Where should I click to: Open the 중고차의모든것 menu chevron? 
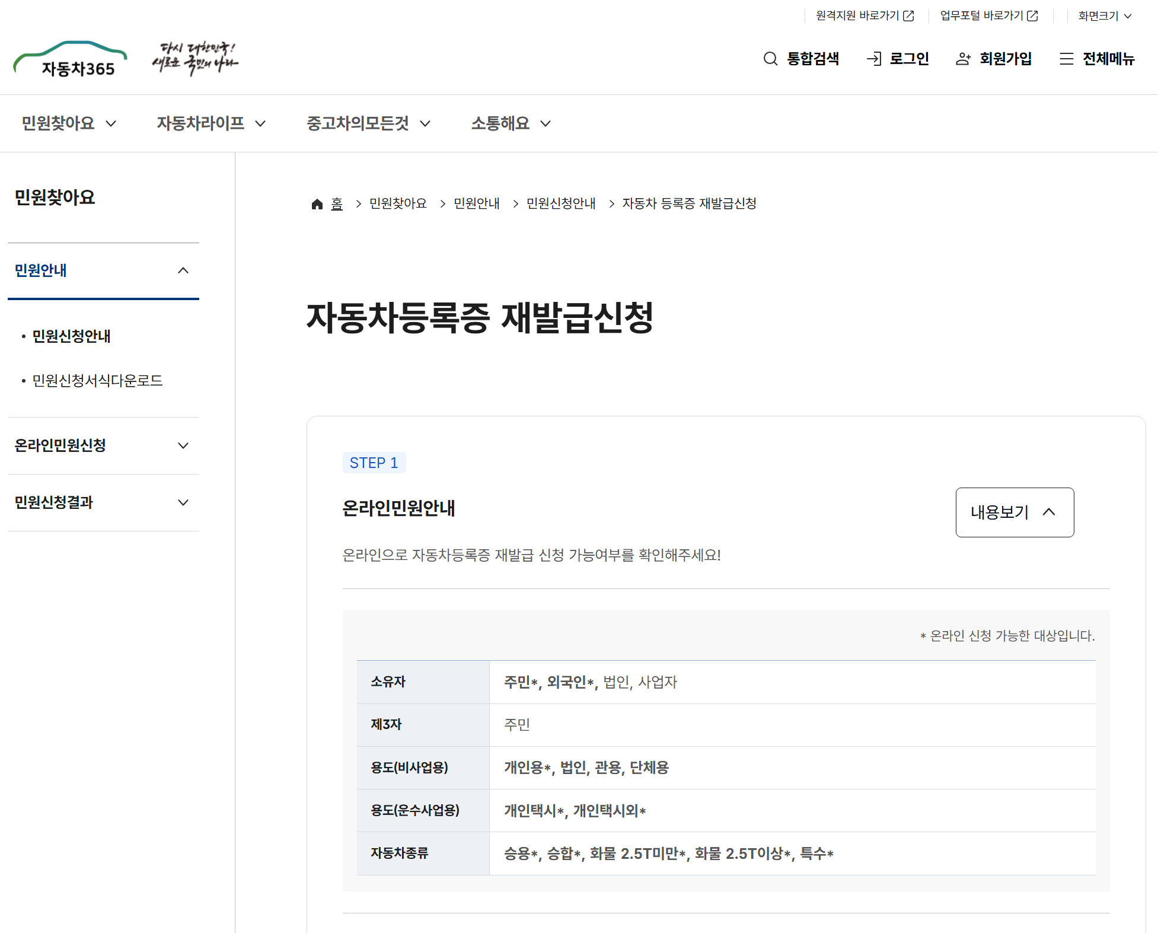click(425, 123)
